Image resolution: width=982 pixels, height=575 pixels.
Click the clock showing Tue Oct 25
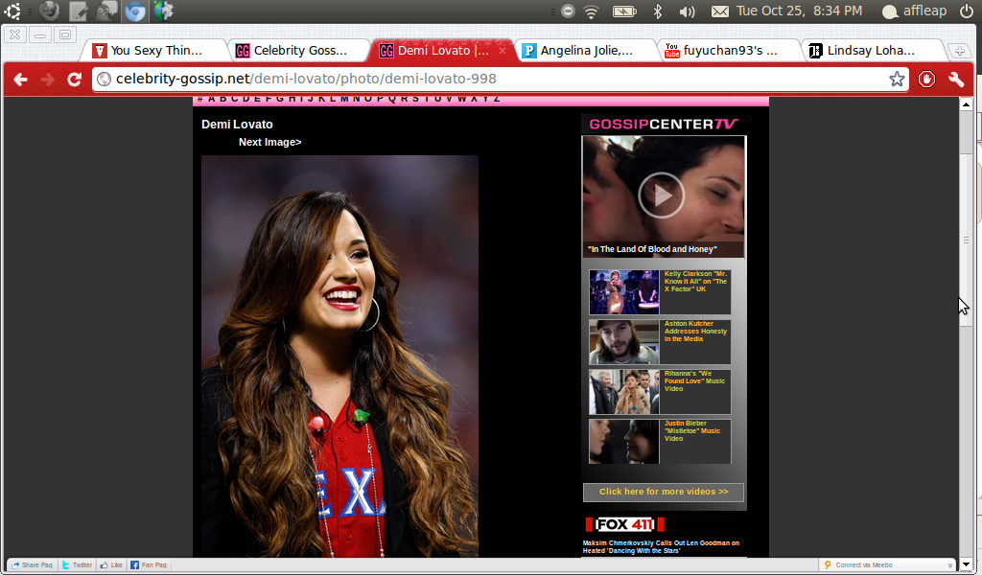pyautogui.click(x=799, y=11)
